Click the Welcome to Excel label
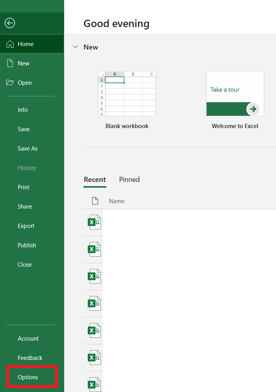Screen dimensions: 276x392 (x=235, y=126)
